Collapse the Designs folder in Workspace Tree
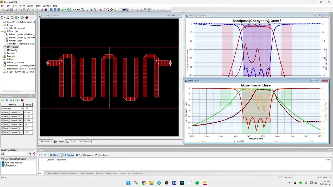 click(2, 25)
